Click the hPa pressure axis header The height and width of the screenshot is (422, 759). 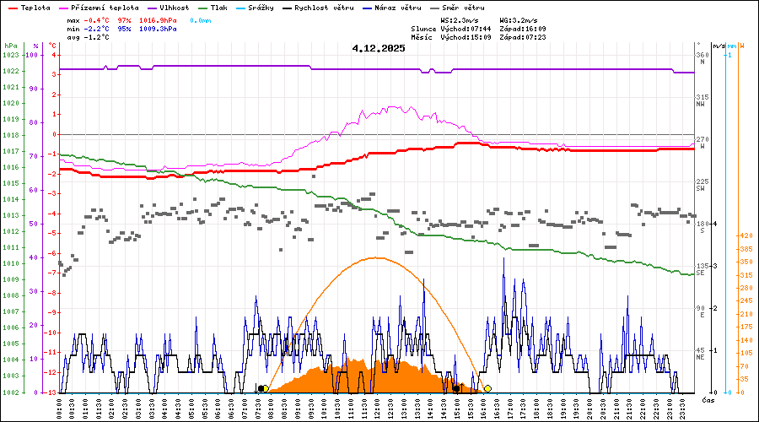(10, 46)
